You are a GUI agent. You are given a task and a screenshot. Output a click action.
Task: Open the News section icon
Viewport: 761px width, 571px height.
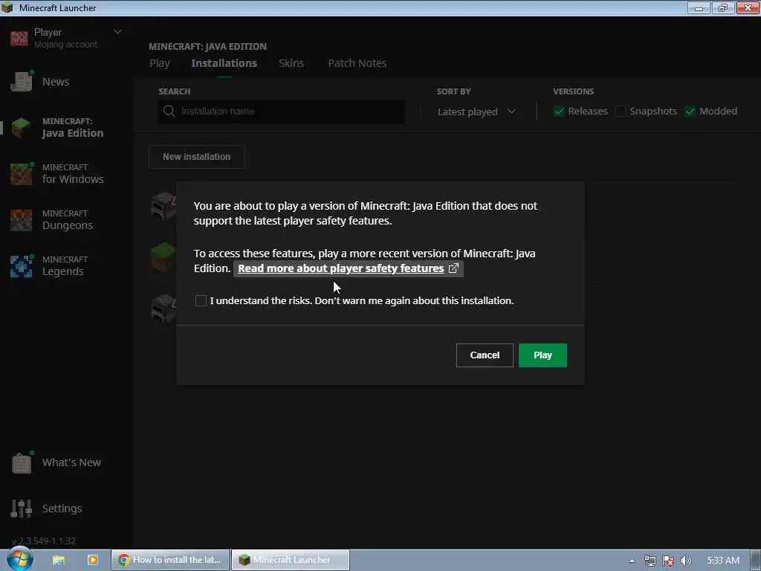click(x=22, y=82)
